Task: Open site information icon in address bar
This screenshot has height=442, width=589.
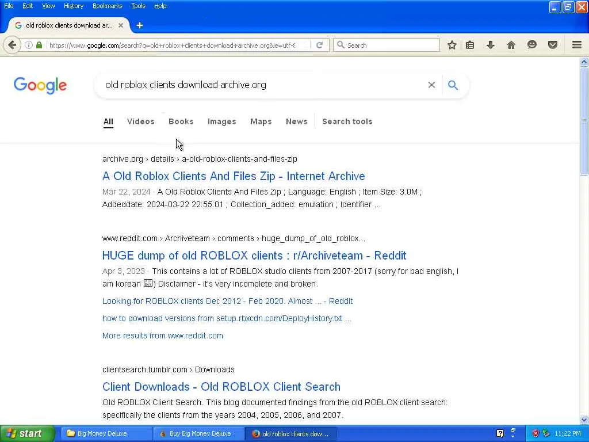Action: point(29,45)
